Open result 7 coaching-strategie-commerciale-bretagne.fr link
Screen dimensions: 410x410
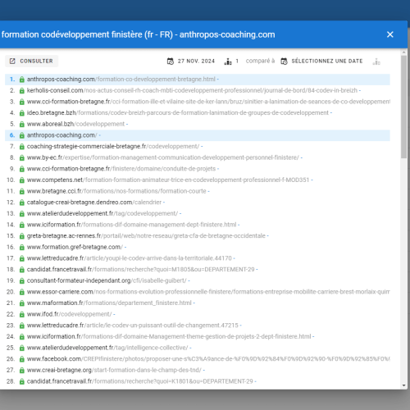(x=113, y=147)
